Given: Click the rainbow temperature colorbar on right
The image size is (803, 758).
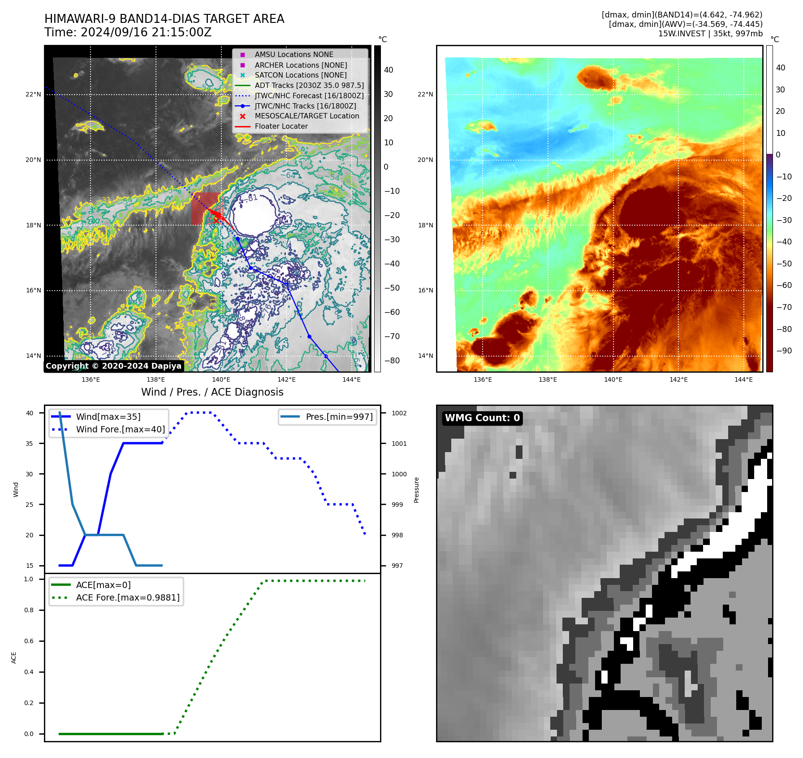Looking at the screenshot, I should pos(769,209).
